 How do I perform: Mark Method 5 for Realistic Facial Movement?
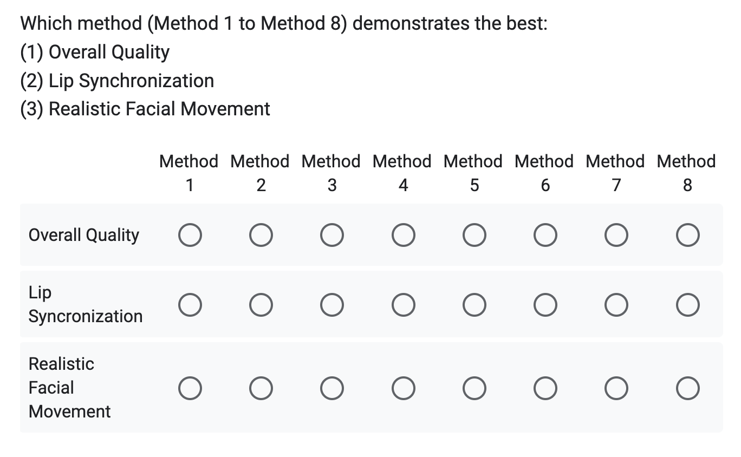tap(474, 388)
